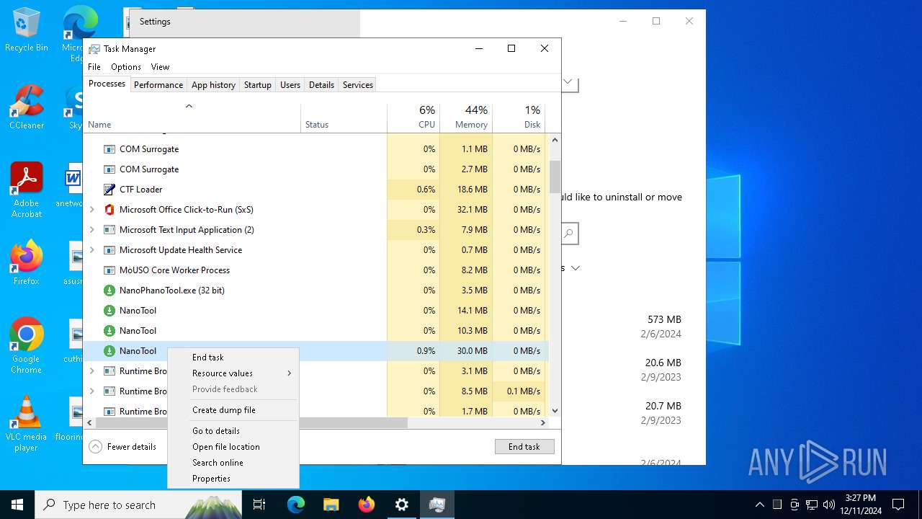Expand Microsoft Update Health Service group

pos(92,250)
